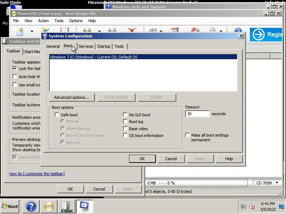Uncheck Lock the taskbar checkbox
The image size is (286, 214).
tap(15, 68)
